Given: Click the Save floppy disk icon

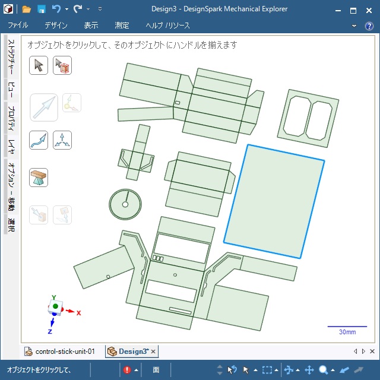Looking at the screenshot, I should point(42,9).
